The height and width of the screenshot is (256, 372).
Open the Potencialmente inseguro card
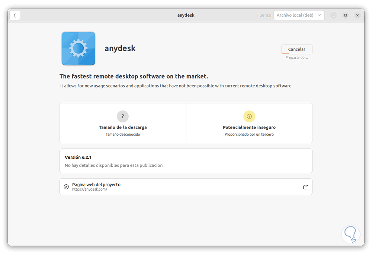point(249,123)
